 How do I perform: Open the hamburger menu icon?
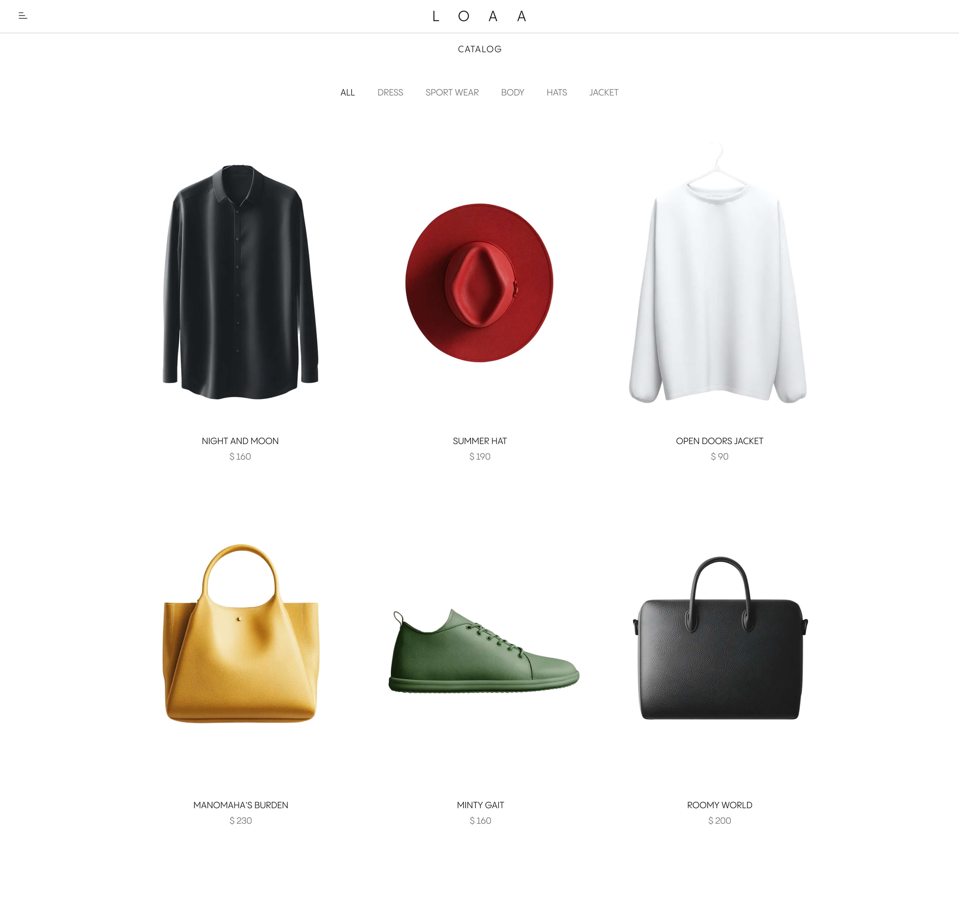(x=23, y=16)
